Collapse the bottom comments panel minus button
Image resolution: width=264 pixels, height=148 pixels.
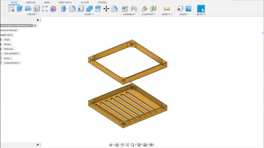point(38,145)
